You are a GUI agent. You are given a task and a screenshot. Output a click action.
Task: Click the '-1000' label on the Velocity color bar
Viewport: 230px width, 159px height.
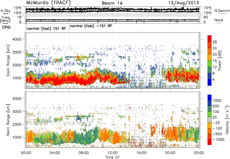tap(218, 139)
